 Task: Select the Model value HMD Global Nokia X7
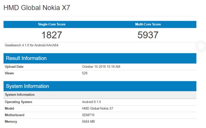(x=98, y=109)
